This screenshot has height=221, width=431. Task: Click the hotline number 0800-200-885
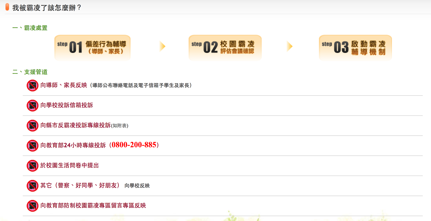pos(134,145)
